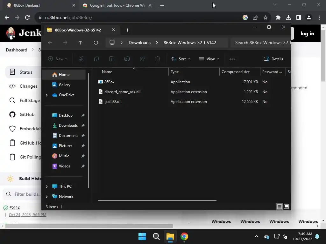
Task: Open Jenkins Changes sidebar item
Action: click(x=23, y=86)
